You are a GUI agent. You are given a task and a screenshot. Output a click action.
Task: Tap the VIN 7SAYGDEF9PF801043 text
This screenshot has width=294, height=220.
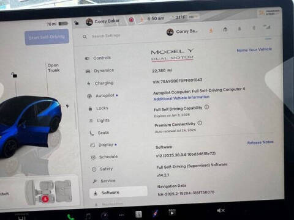177,81
